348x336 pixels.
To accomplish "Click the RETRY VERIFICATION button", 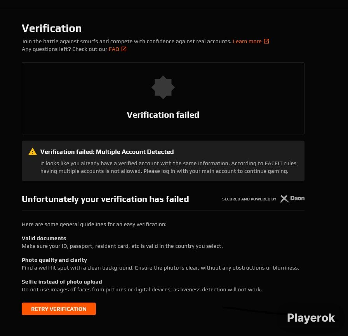I will tap(59, 309).
